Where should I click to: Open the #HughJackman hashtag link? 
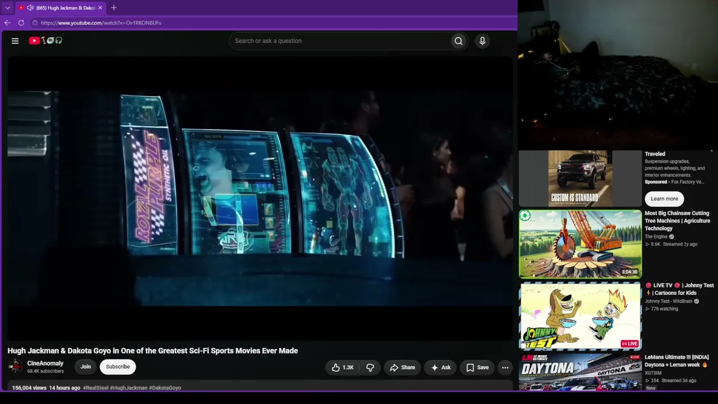point(128,388)
